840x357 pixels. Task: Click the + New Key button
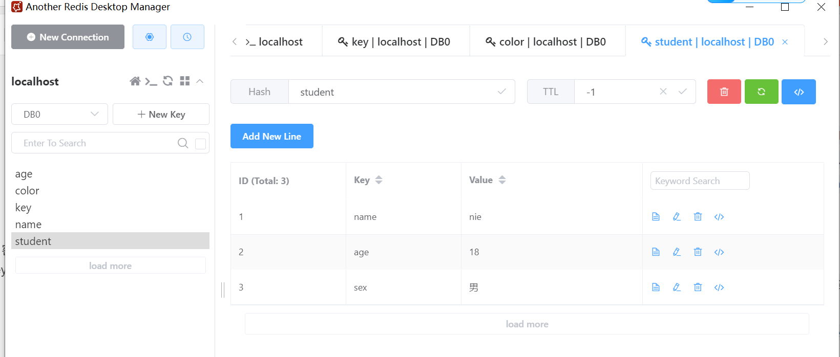point(161,114)
